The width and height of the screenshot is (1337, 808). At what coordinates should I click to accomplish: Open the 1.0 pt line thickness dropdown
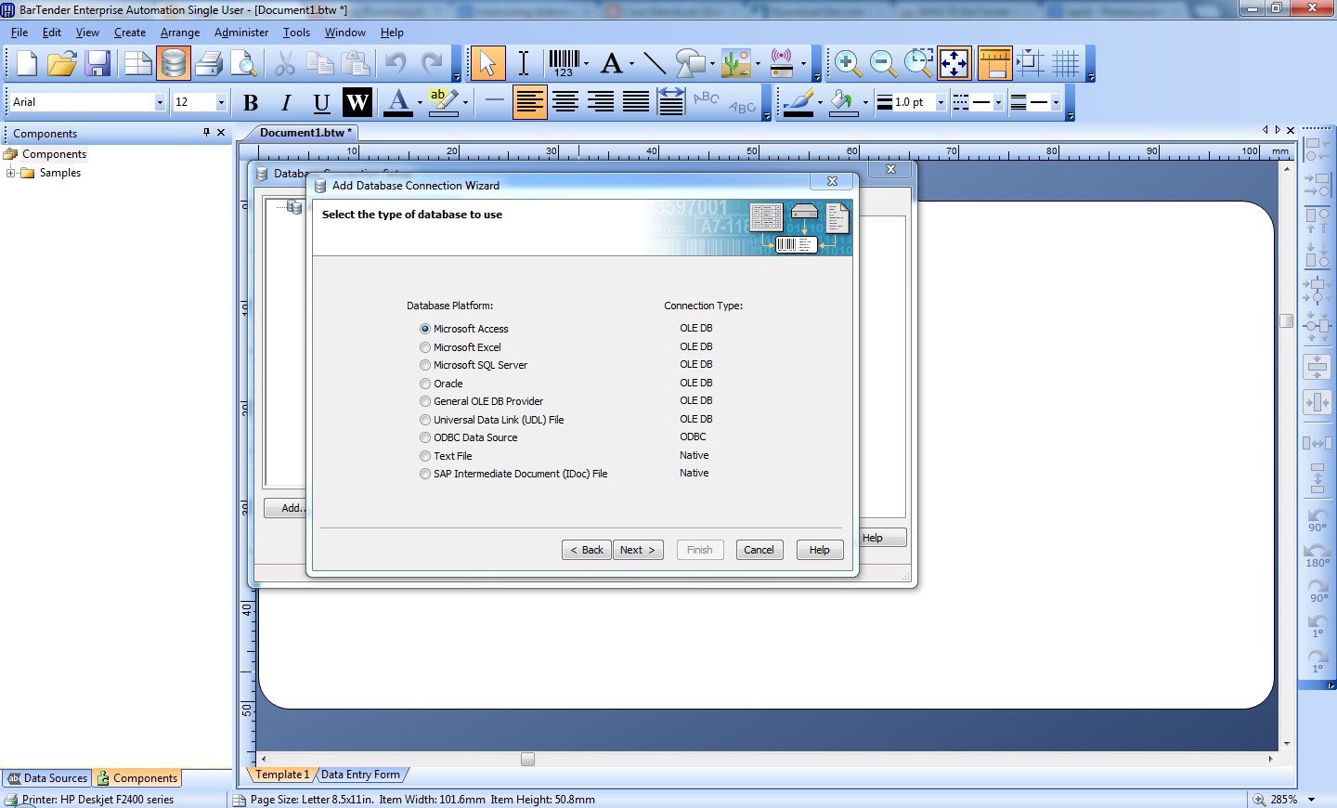click(x=941, y=102)
